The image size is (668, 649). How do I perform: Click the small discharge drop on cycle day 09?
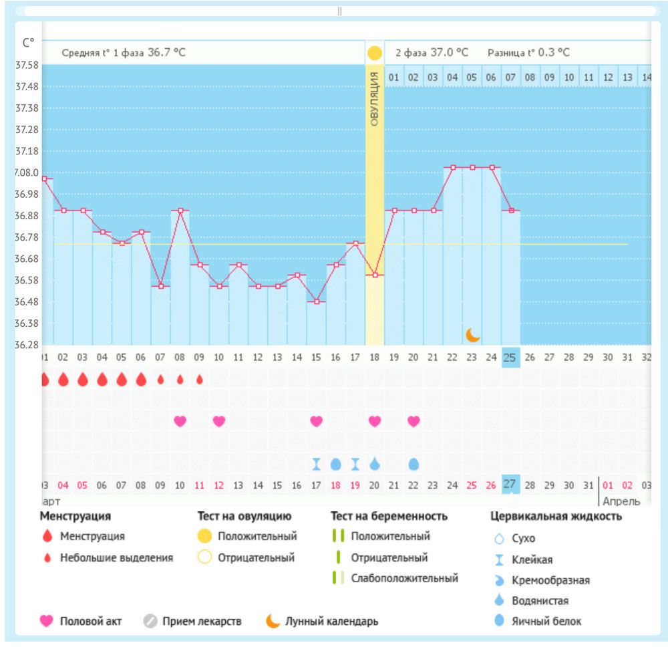(199, 380)
